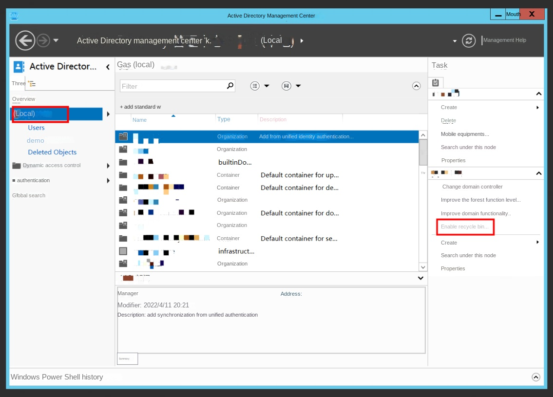Click Mobile equipments... task
Viewport: 553px width, 397px height.
click(465, 134)
